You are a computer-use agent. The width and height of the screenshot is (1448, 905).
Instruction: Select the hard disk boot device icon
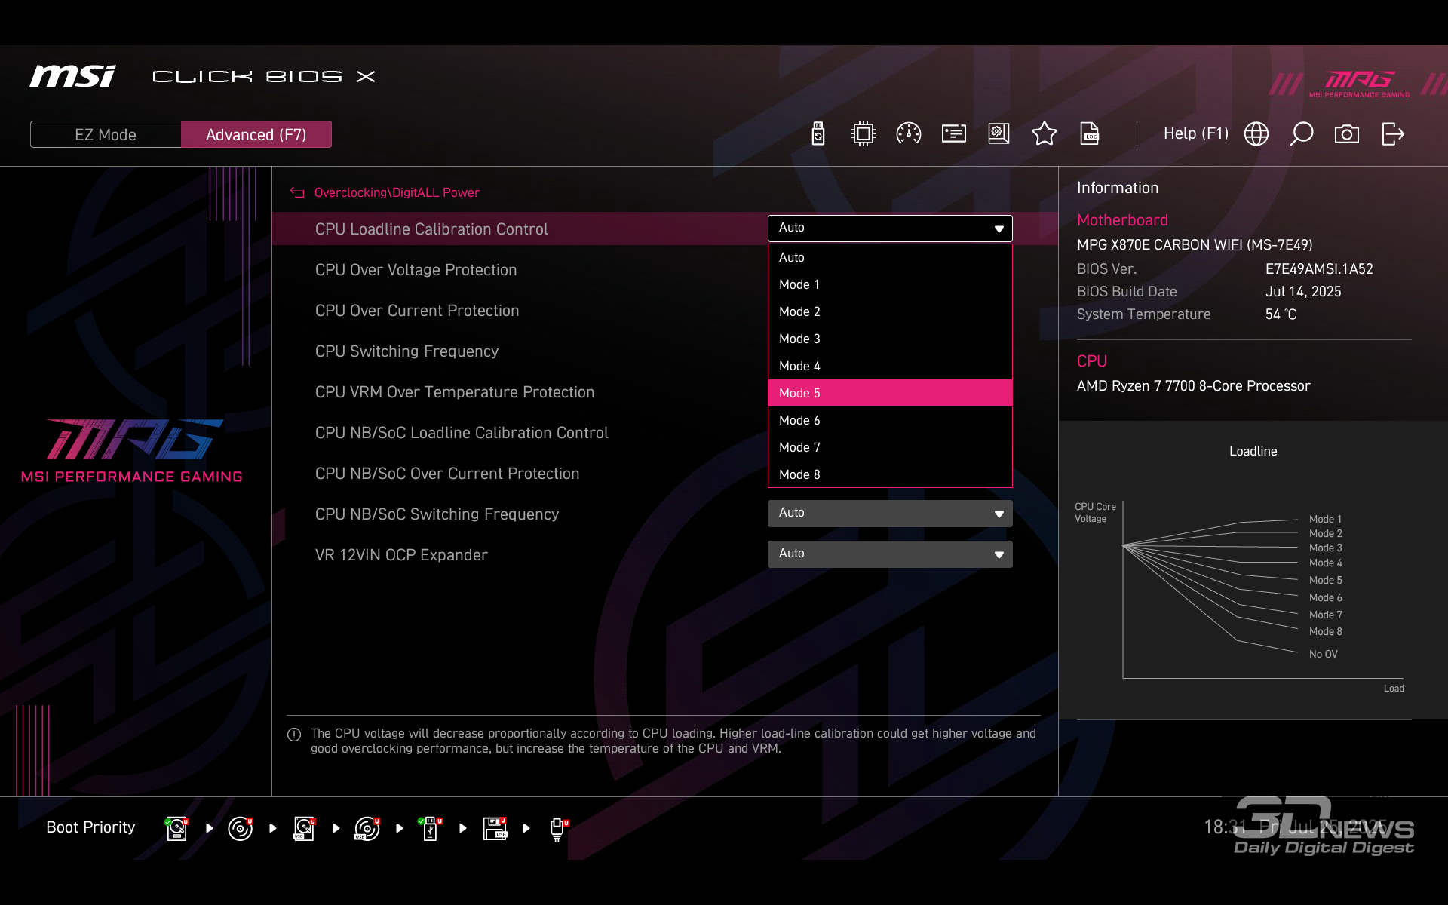[176, 828]
